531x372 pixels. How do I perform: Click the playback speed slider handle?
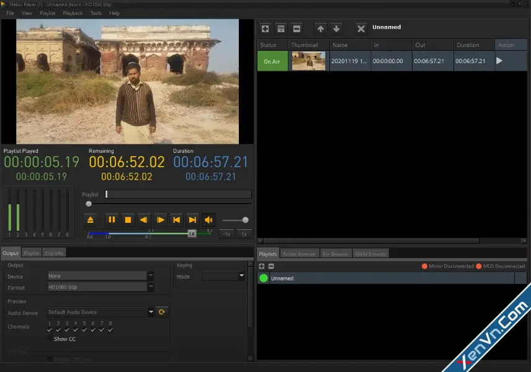point(192,233)
